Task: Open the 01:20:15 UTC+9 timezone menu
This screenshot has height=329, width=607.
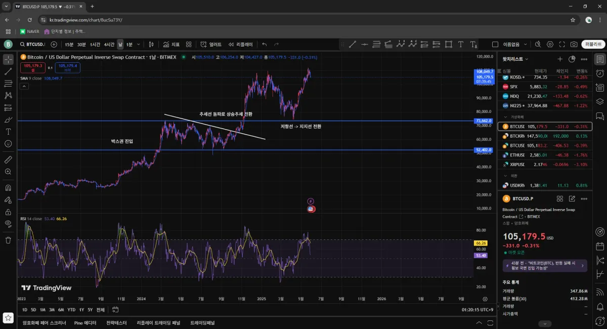Action: click(478, 310)
